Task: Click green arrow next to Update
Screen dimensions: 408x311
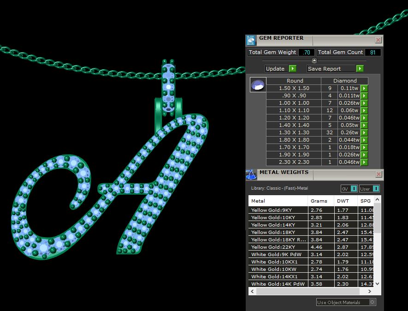Action: click(293, 68)
